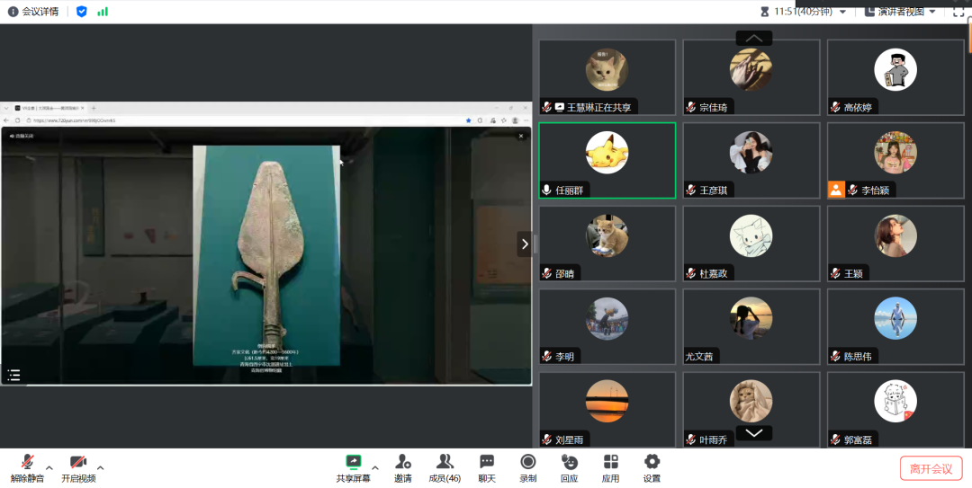972x488 pixels.
Task: Toggle full screen mode icon
Action: (958, 12)
